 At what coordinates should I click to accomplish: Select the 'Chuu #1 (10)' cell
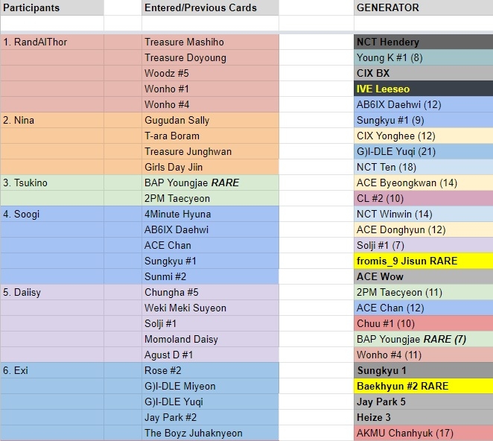[x=423, y=323]
